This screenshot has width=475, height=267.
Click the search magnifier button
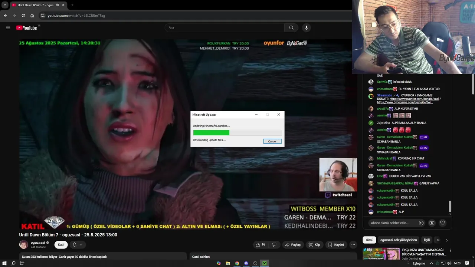click(291, 27)
